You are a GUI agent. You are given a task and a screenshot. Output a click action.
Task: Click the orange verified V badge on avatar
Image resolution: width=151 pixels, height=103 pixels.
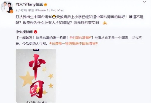pos(12,12)
